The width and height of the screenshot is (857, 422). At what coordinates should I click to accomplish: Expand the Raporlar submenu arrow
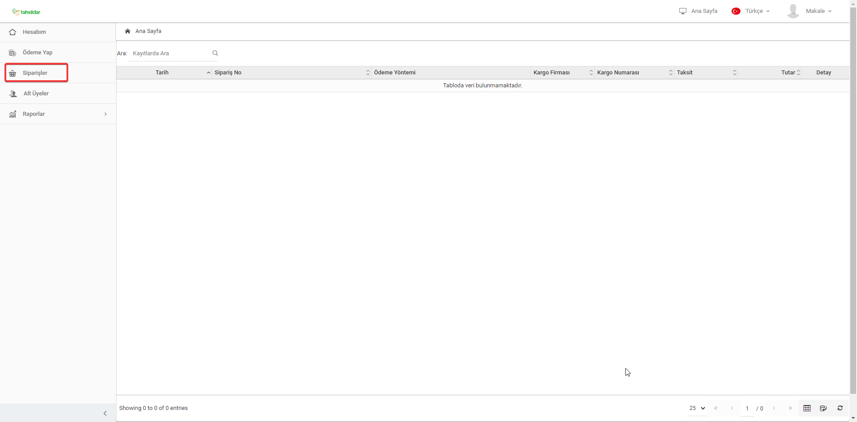105,114
